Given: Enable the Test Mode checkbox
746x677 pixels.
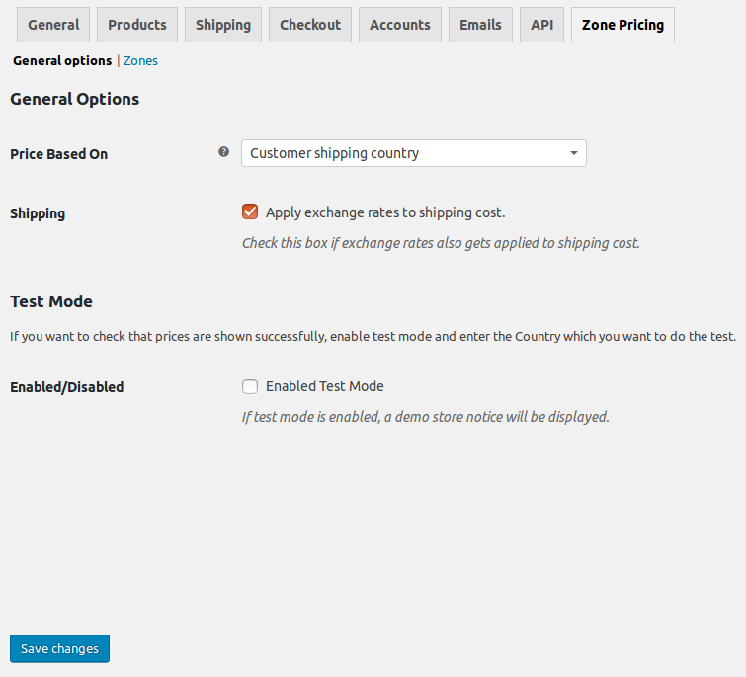Looking at the screenshot, I should tap(250, 386).
